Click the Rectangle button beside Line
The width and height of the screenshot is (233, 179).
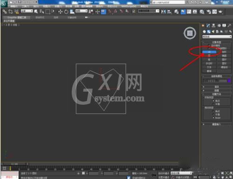[x=224, y=52]
